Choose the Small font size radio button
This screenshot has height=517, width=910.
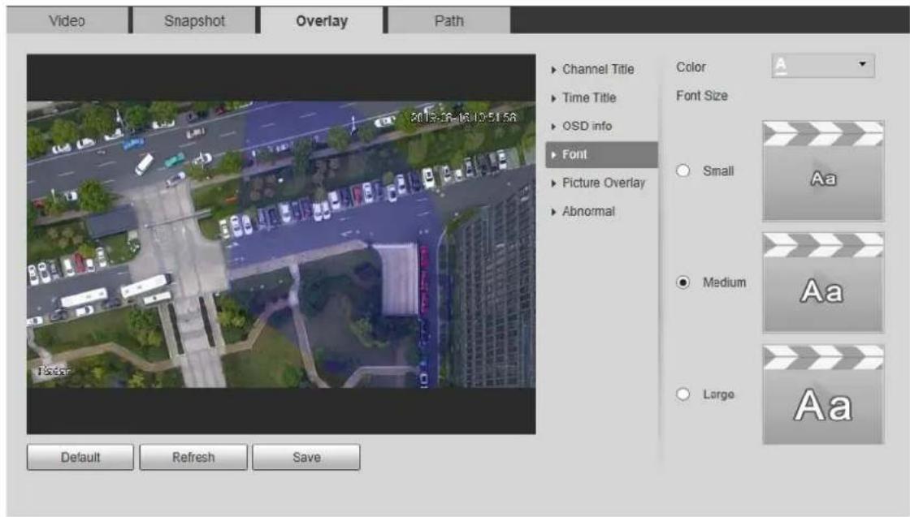click(683, 171)
